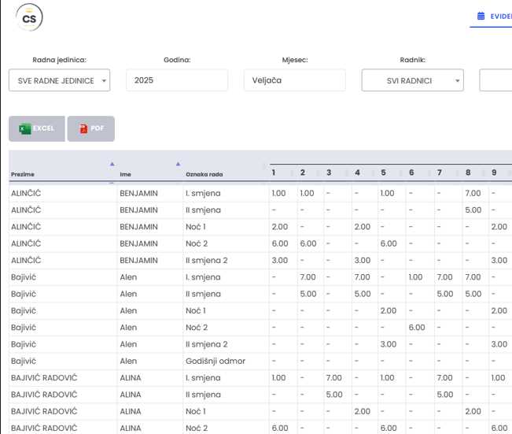Select day 8 column header
This screenshot has height=434, width=512.
468,172
